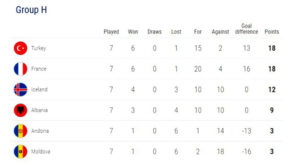Screen dimensions: 294x165
Task: Click the Won column header
Action: point(133,32)
